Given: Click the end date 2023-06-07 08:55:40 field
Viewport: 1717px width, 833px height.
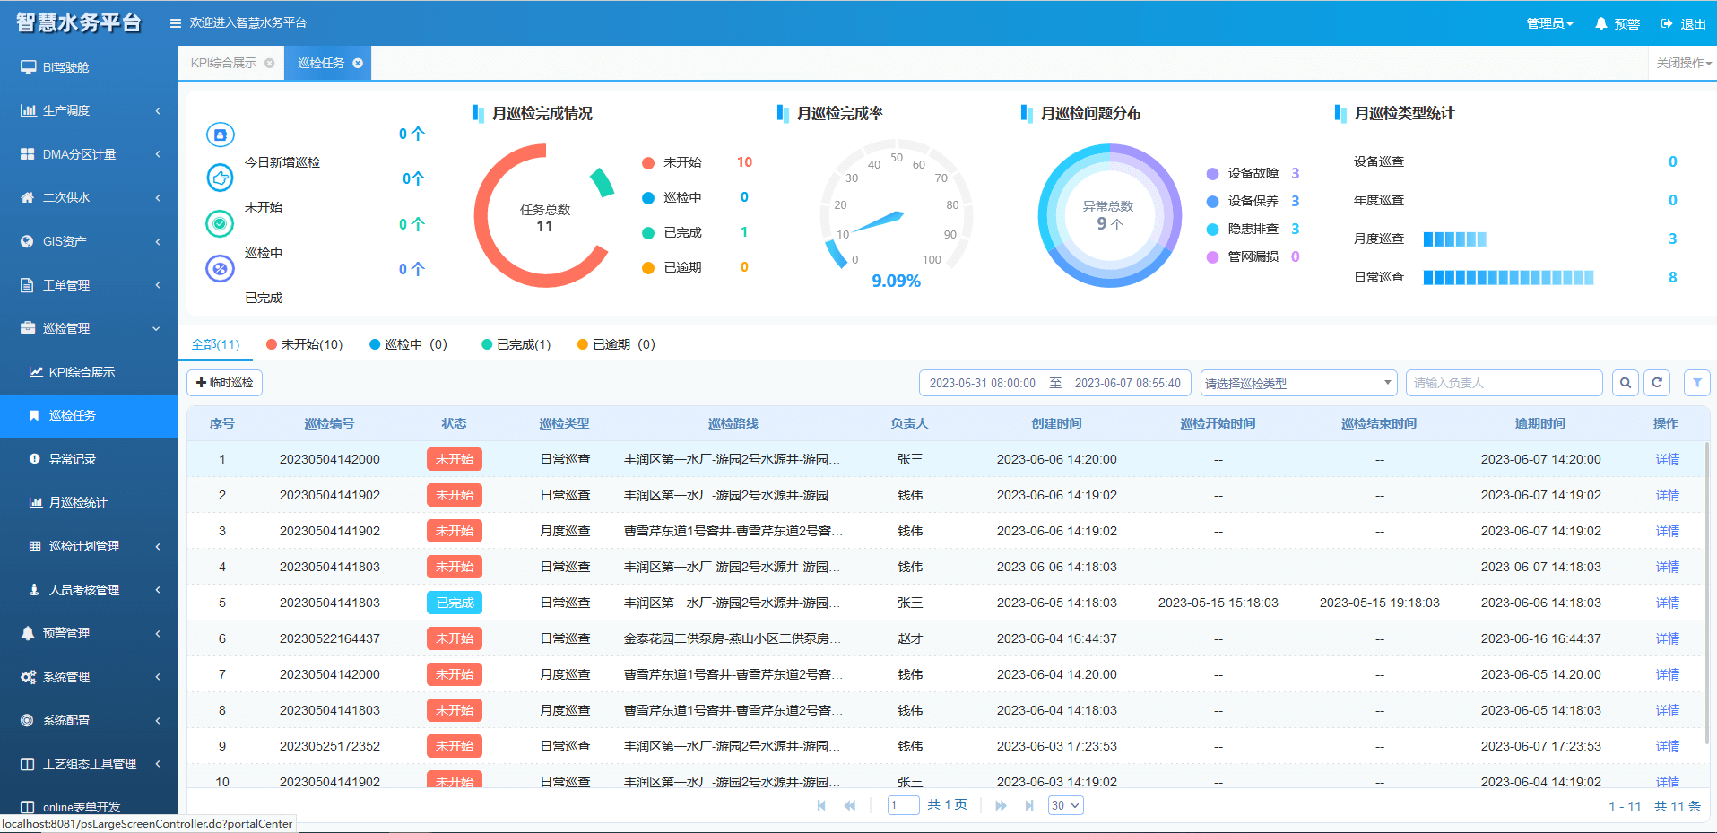Looking at the screenshot, I should click(1128, 383).
